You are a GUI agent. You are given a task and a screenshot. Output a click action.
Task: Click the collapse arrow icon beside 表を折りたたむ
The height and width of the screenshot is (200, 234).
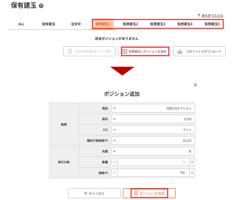pos(199,15)
